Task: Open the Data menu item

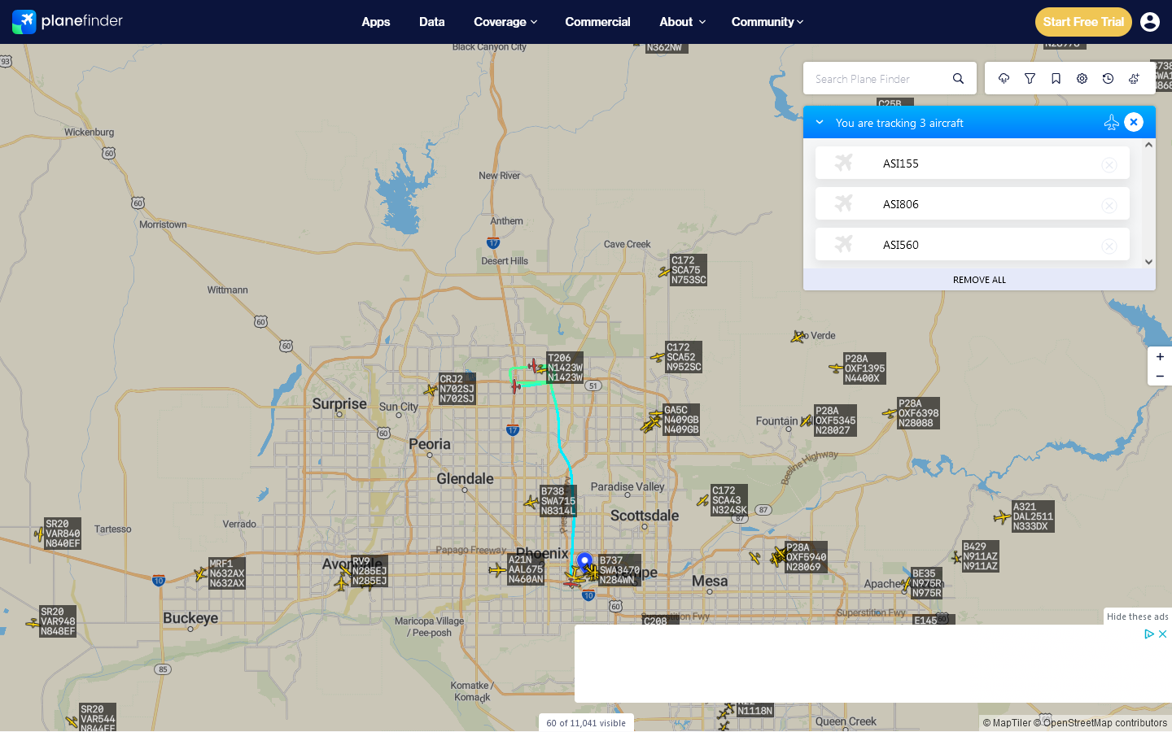Action: click(432, 22)
